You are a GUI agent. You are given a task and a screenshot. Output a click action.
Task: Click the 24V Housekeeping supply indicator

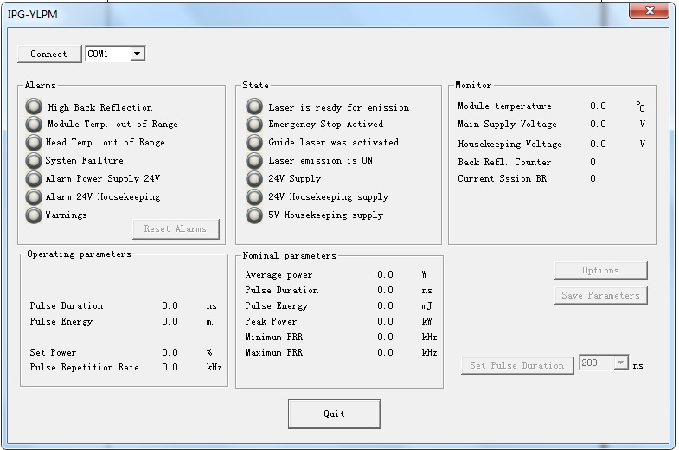[254, 197]
